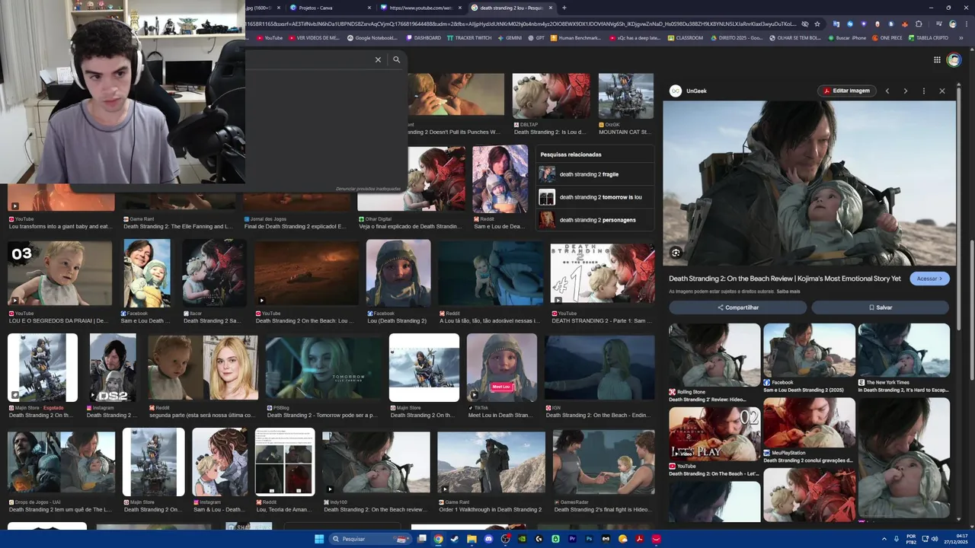
Task: Open TRACKER TWITCH bookmark
Action: (x=469, y=37)
